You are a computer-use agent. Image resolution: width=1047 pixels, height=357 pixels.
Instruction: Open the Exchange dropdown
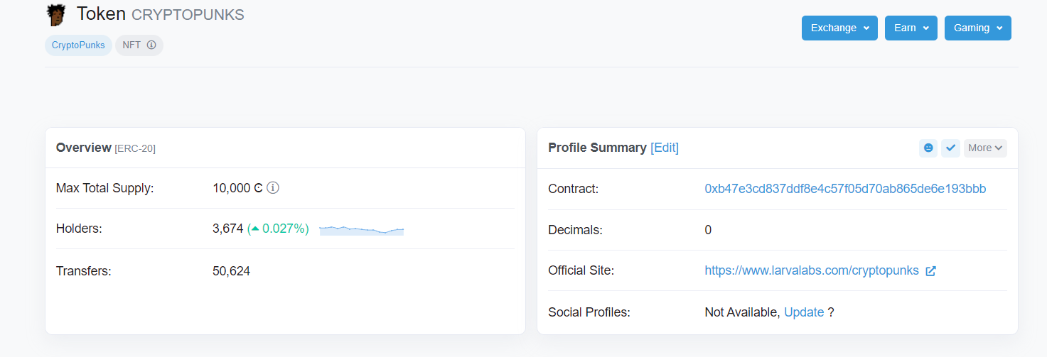[839, 28]
